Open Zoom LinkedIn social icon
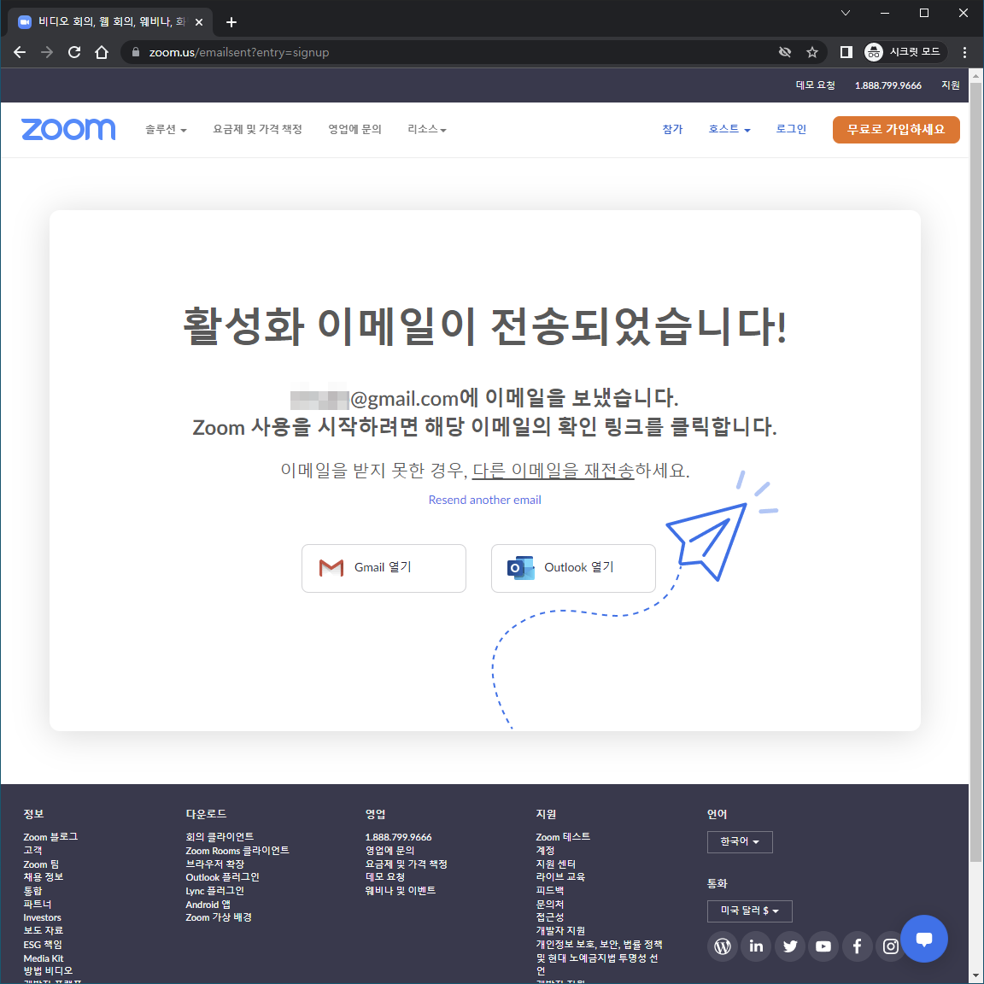The height and width of the screenshot is (984, 984). click(x=756, y=946)
